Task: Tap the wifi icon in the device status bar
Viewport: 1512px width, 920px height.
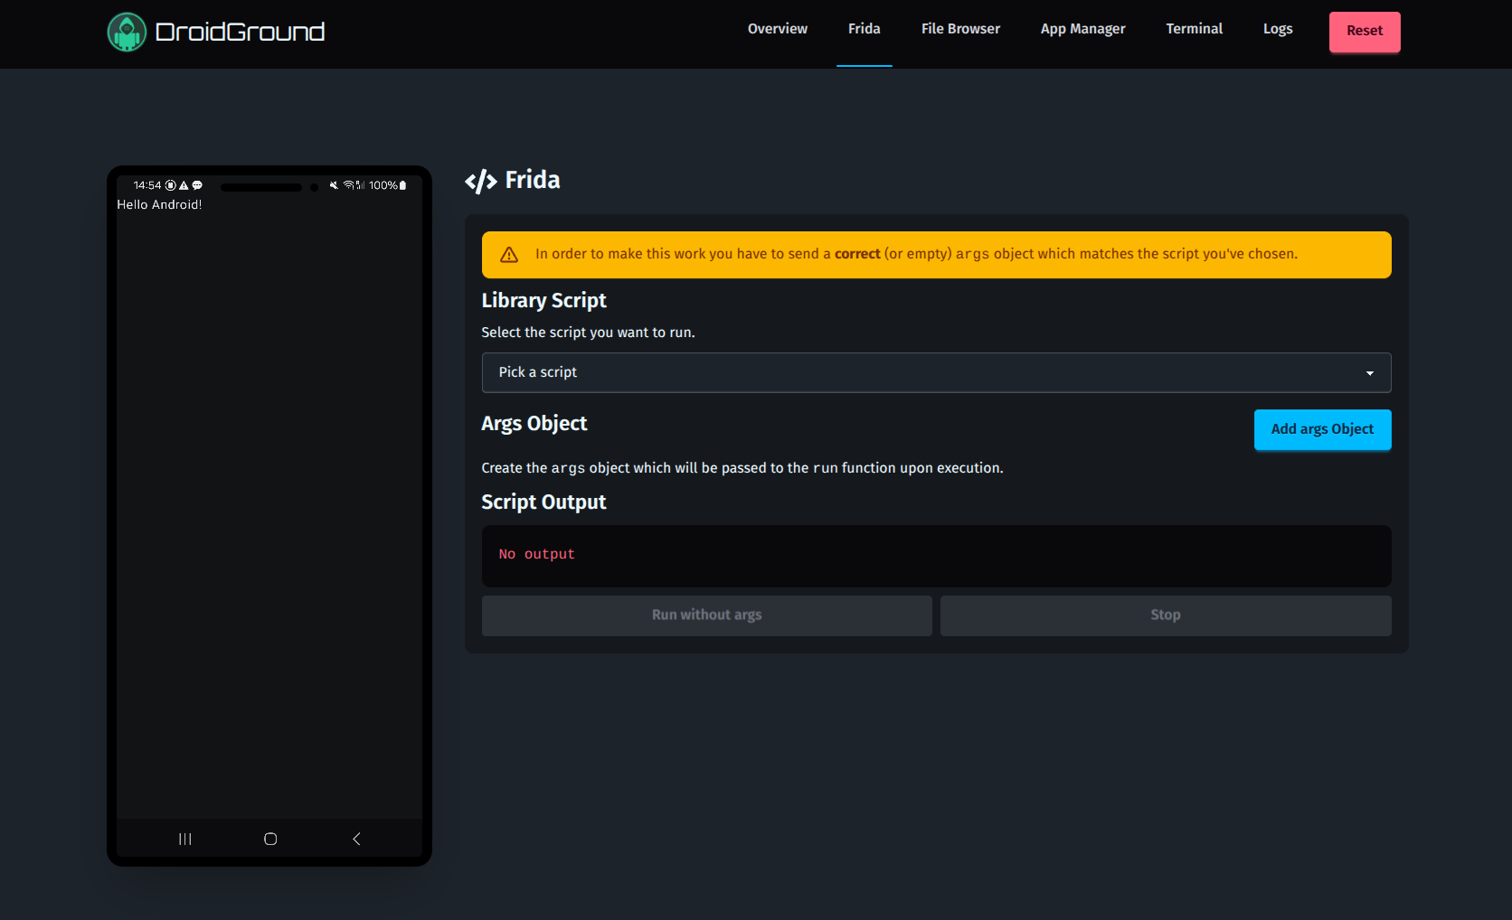Action: coord(348,185)
